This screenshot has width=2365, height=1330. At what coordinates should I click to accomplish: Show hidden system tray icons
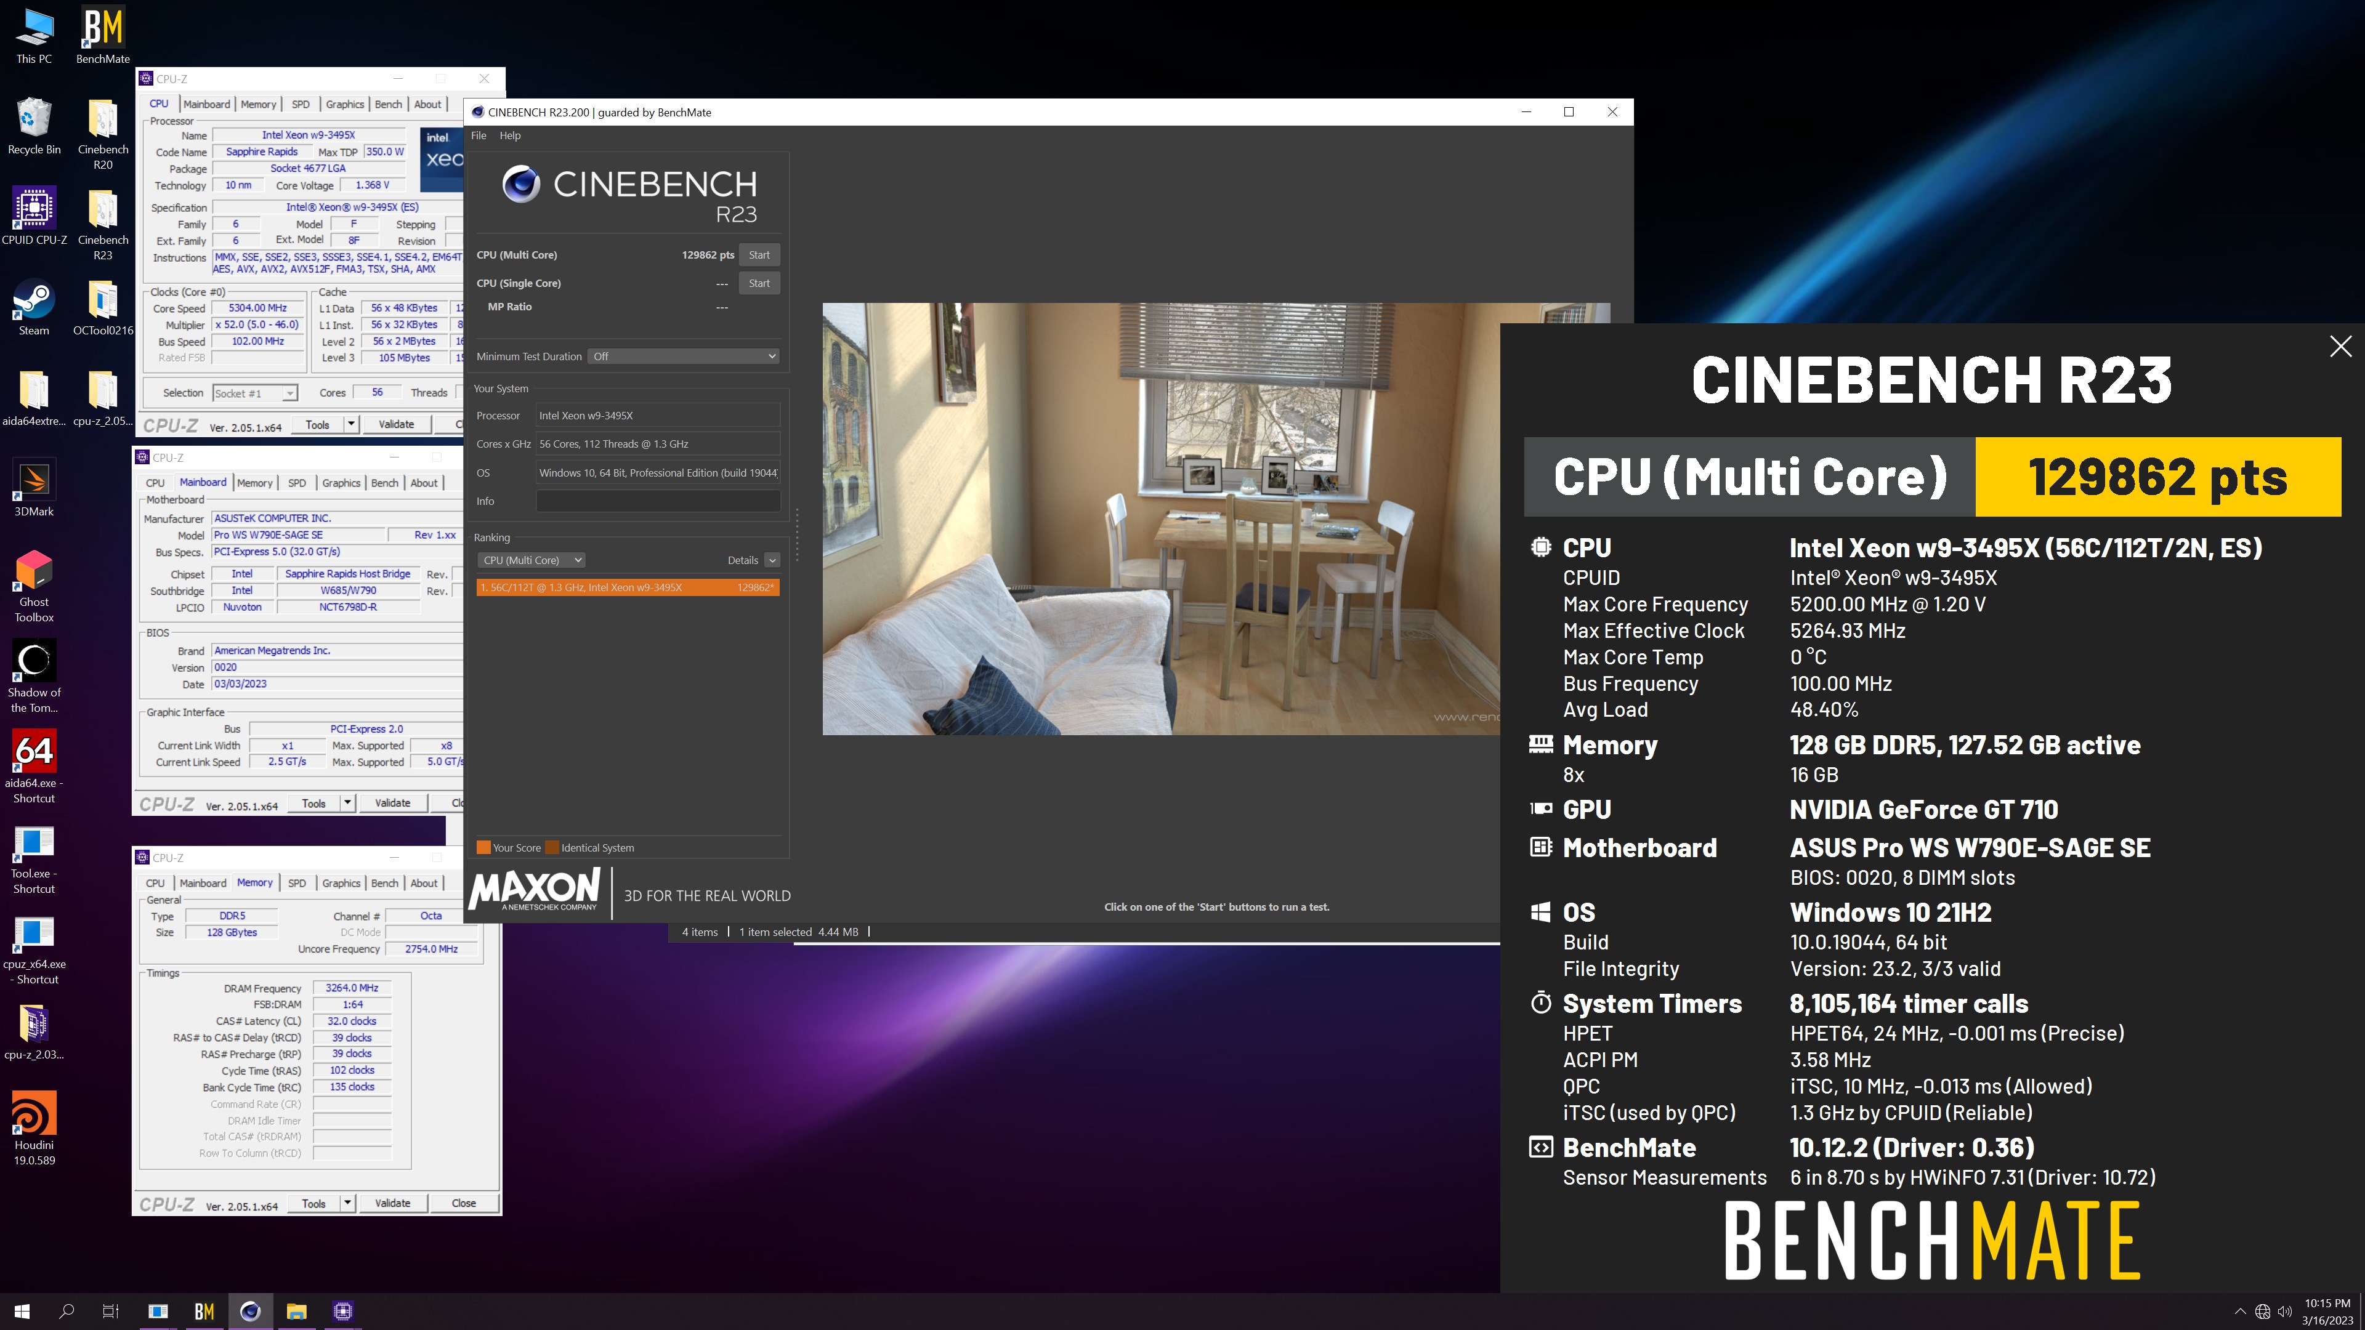(2240, 1312)
